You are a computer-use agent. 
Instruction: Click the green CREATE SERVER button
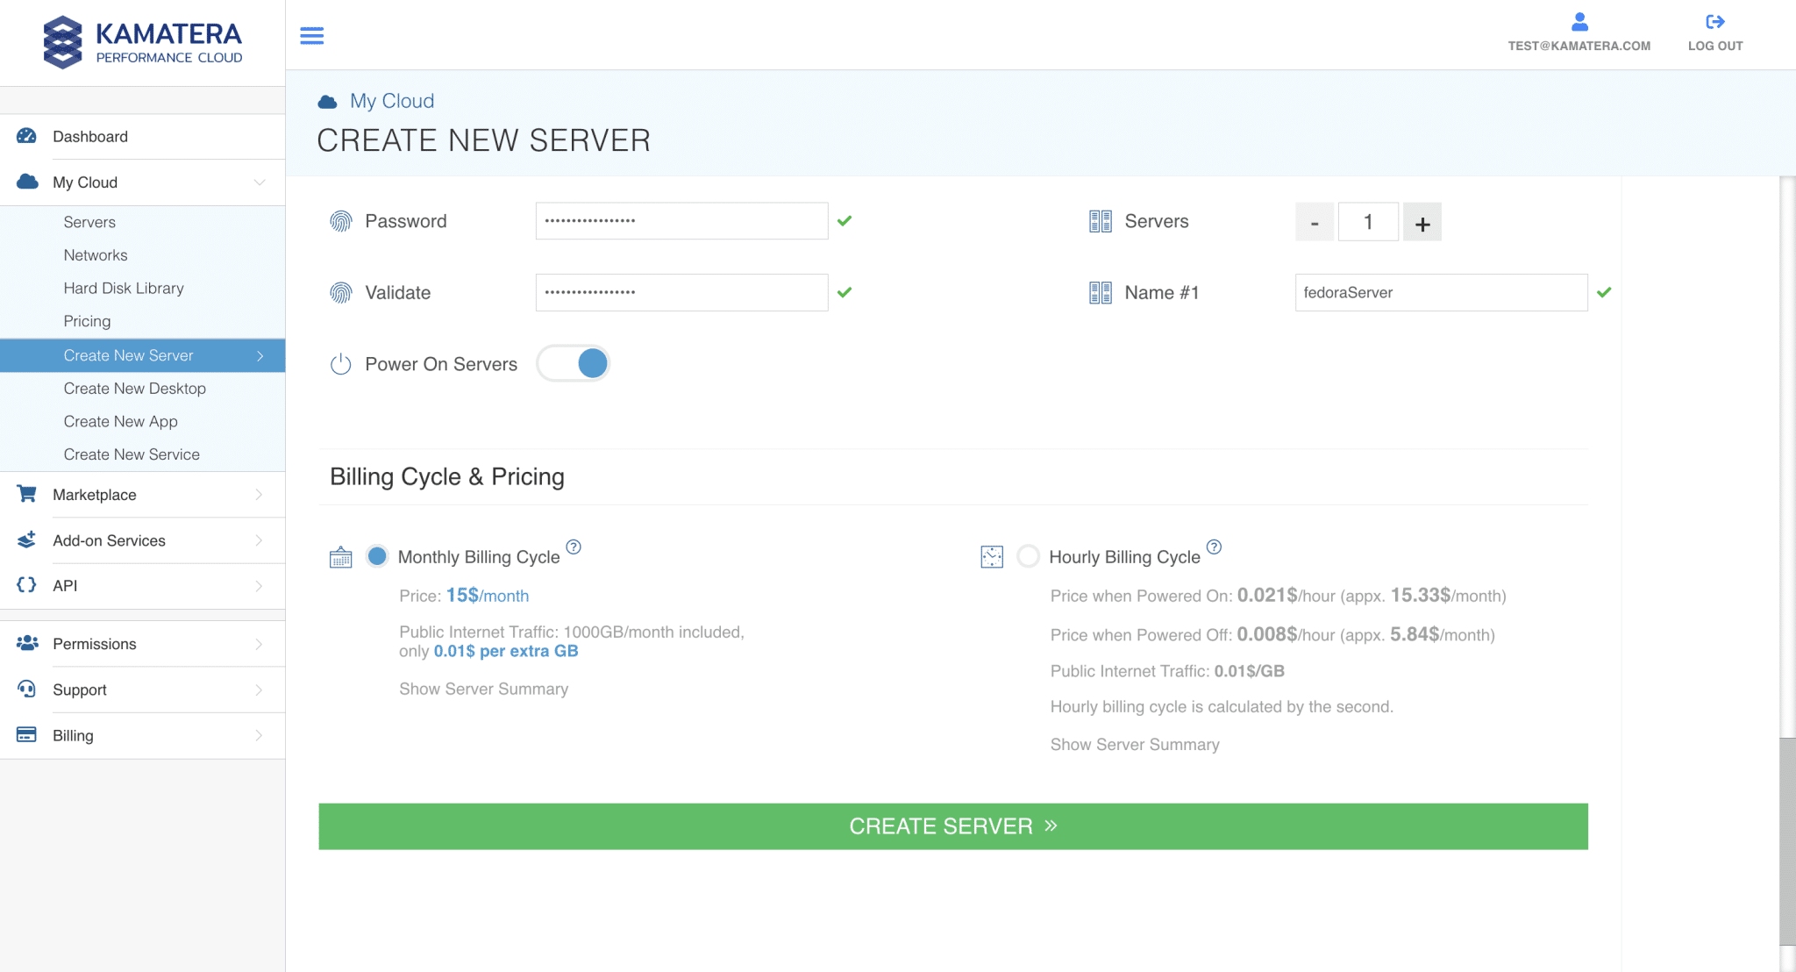click(953, 826)
